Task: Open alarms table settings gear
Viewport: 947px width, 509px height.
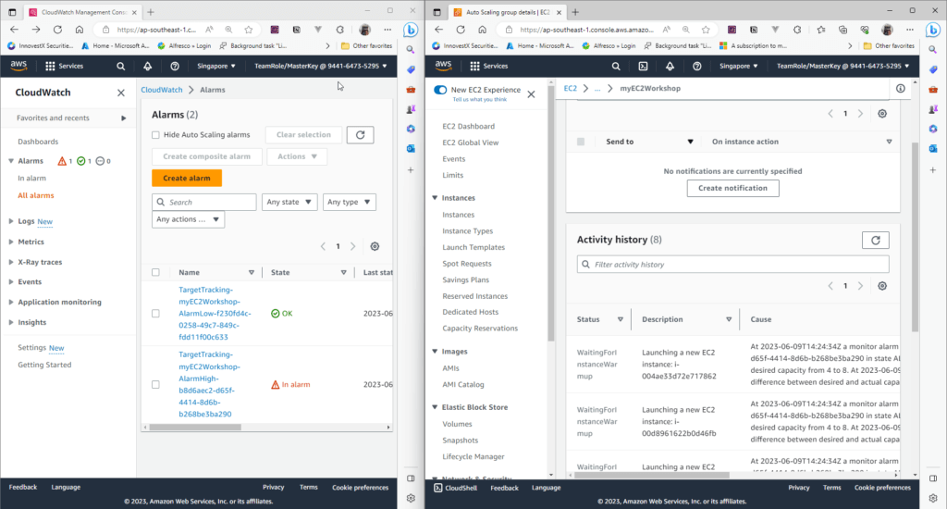Action: point(375,246)
